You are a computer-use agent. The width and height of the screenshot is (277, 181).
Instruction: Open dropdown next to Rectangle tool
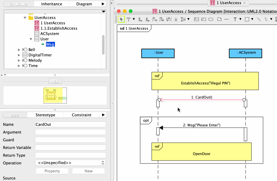coord(252,19)
